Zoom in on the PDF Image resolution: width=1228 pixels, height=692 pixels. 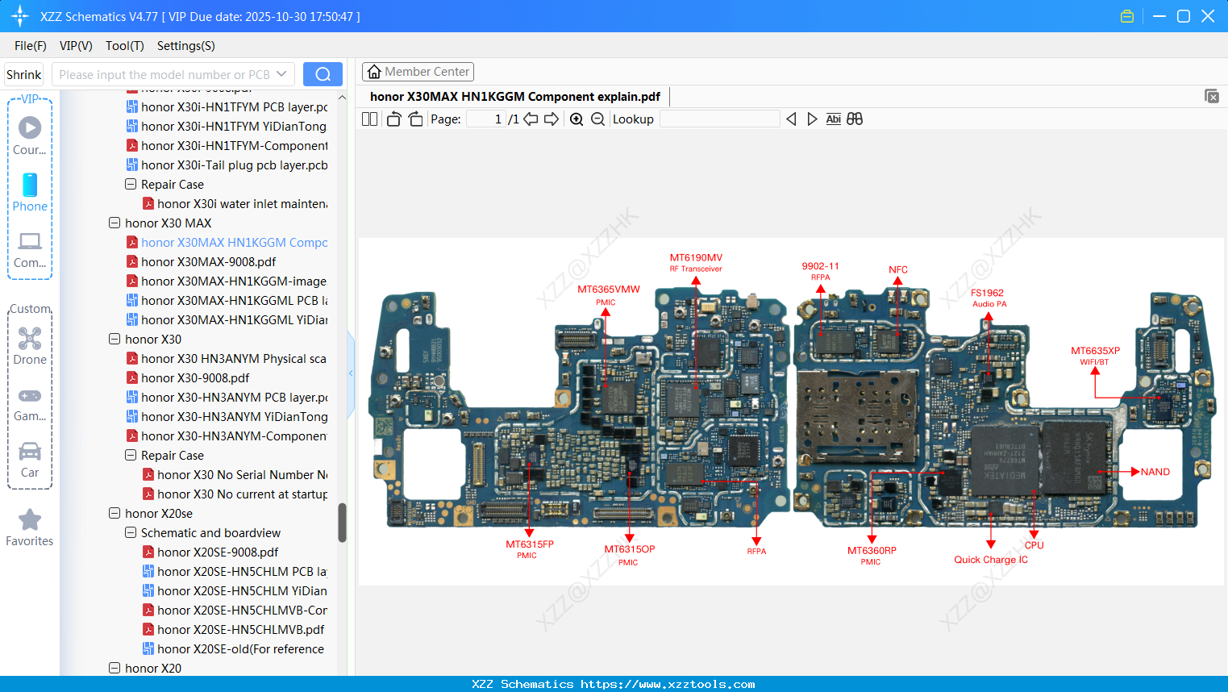[x=577, y=119]
